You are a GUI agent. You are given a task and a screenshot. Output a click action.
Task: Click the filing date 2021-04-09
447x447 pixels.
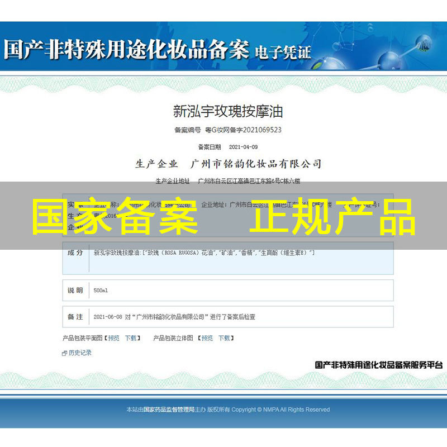click(244, 147)
